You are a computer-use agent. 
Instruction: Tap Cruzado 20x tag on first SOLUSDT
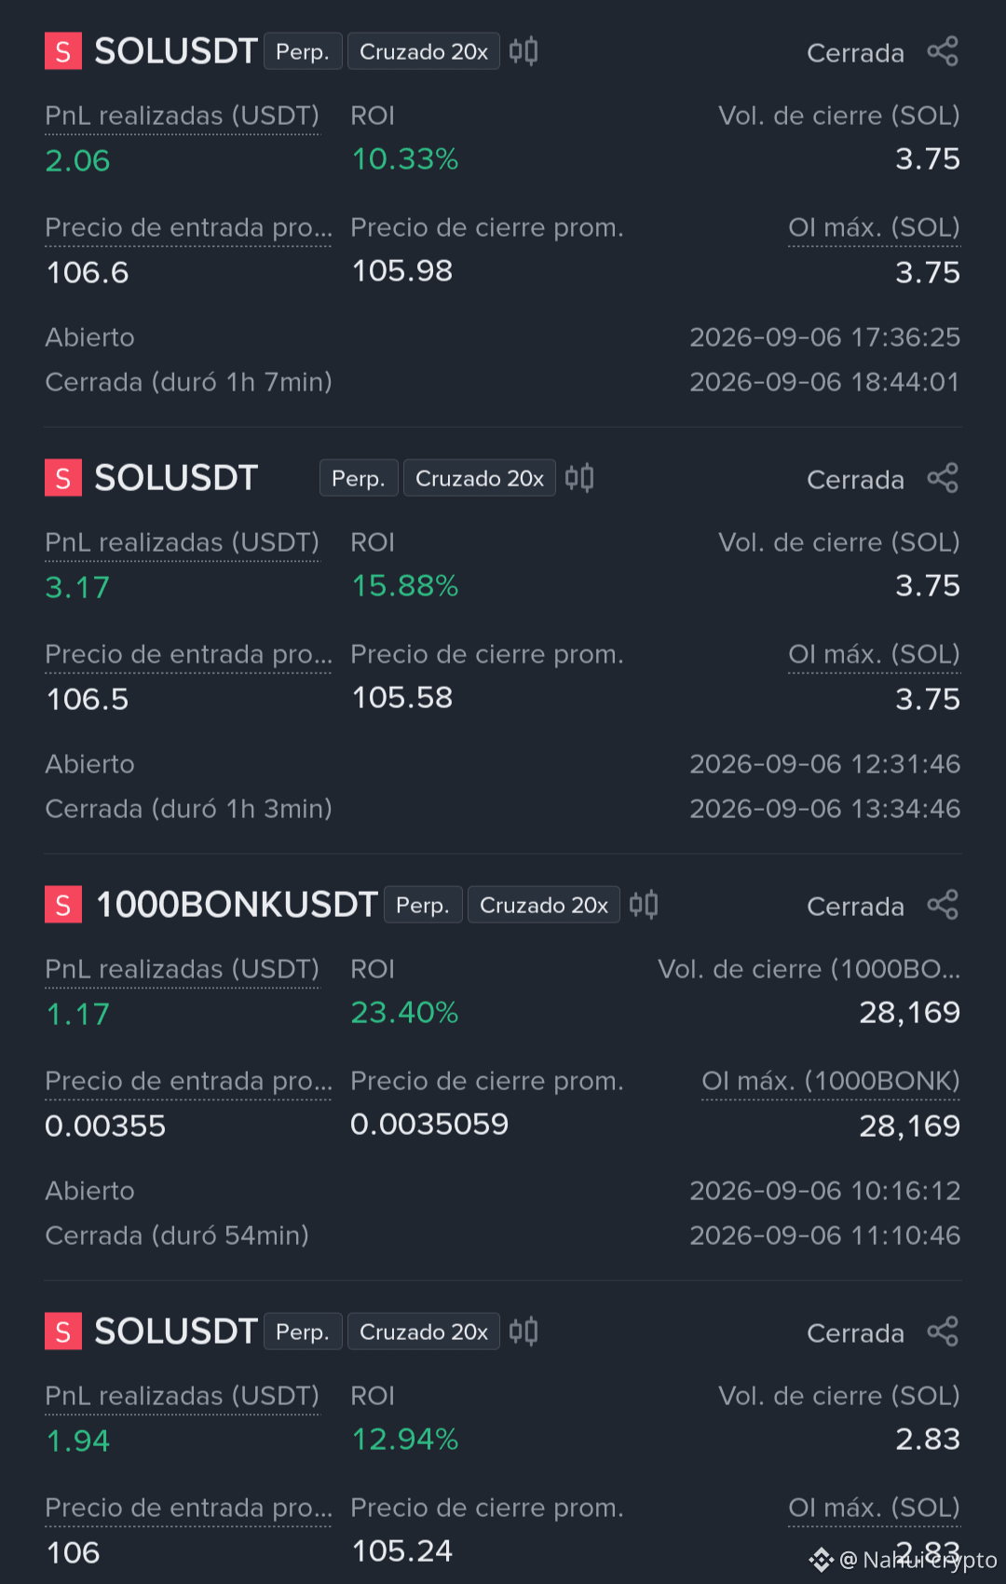424,51
